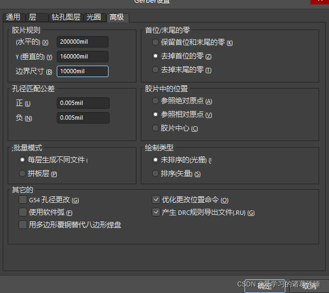Choose 拼板层 batch mode
The width and height of the screenshot is (329, 293).
[22, 173]
